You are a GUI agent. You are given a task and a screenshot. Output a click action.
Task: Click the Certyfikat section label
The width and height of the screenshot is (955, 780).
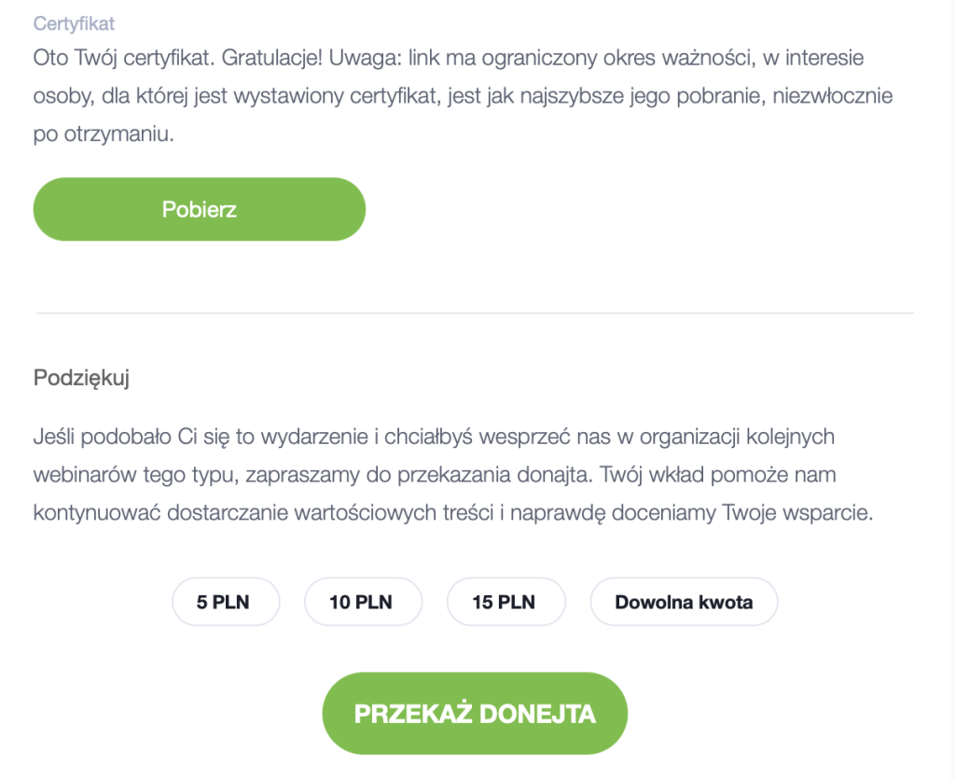74,23
